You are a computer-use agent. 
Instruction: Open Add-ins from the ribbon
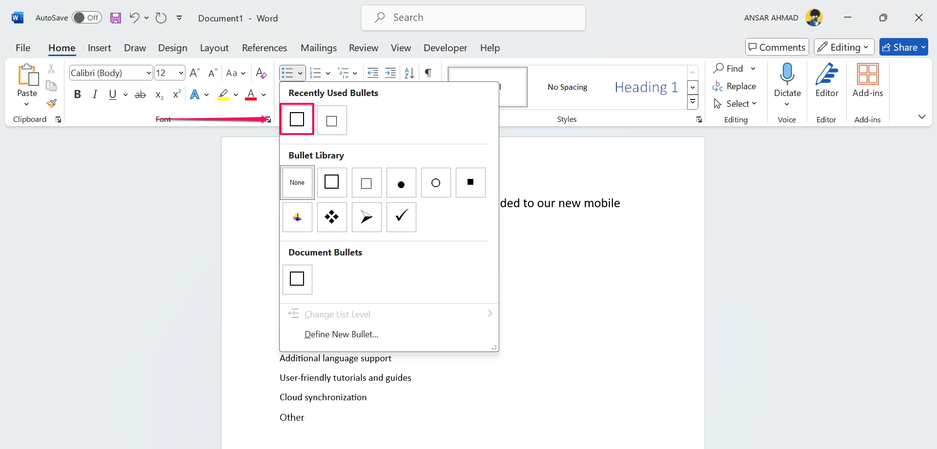click(868, 80)
